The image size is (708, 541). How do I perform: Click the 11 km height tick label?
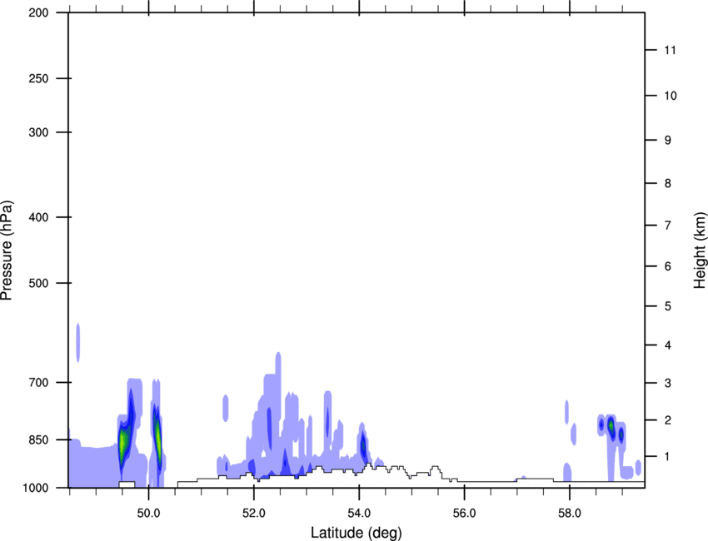[670, 50]
